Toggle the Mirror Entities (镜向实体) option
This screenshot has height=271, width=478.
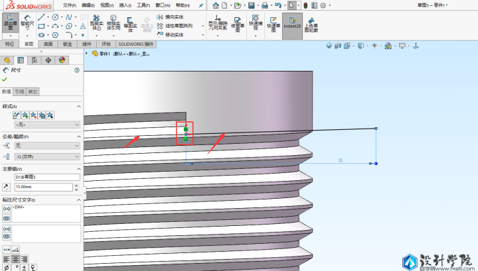click(174, 17)
